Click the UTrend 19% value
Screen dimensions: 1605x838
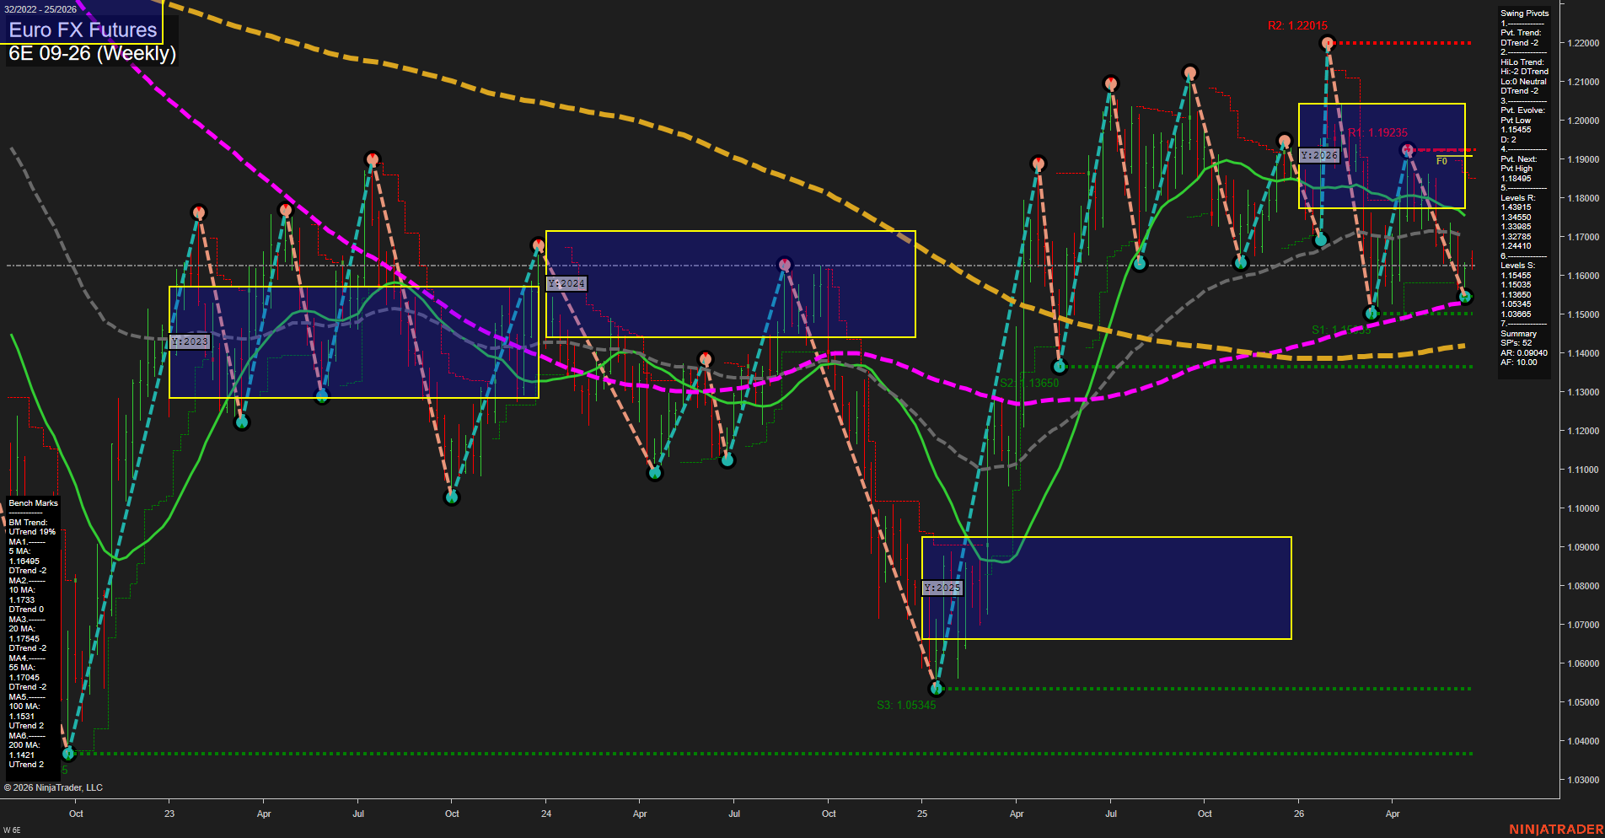coord(32,532)
